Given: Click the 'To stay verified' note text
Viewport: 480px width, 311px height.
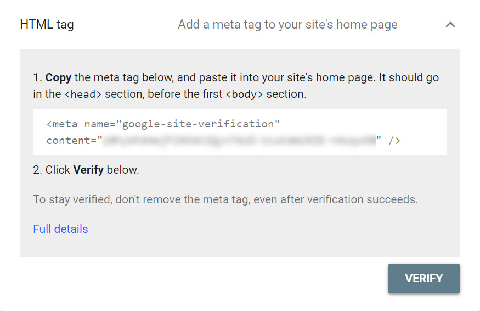Looking at the screenshot, I should click(x=225, y=199).
